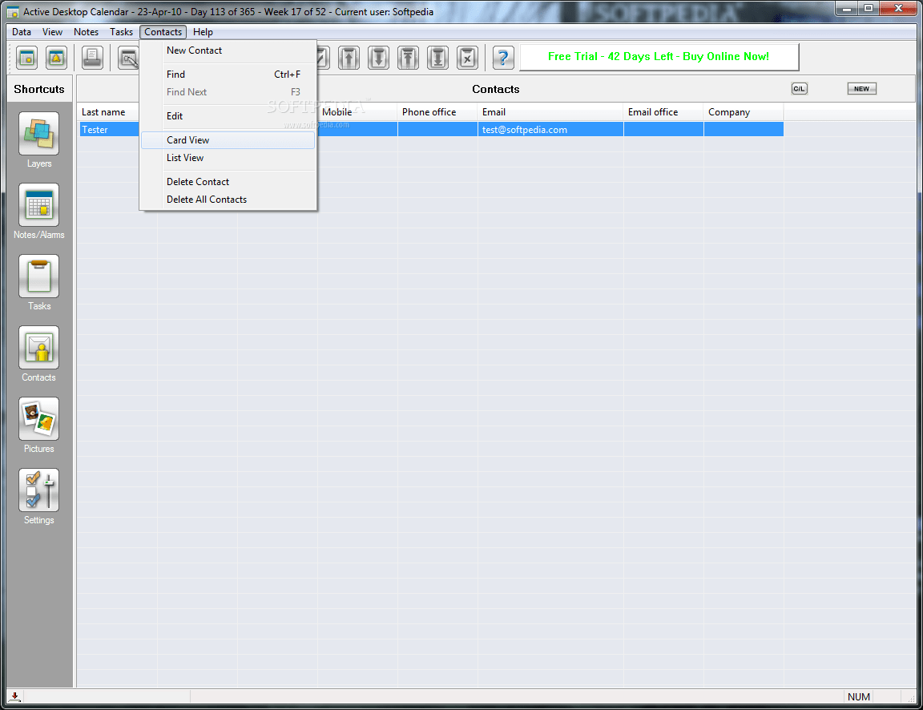The image size is (923, 710).
Task: Open the Settings shortcut icon
Action: coord(38,490)
